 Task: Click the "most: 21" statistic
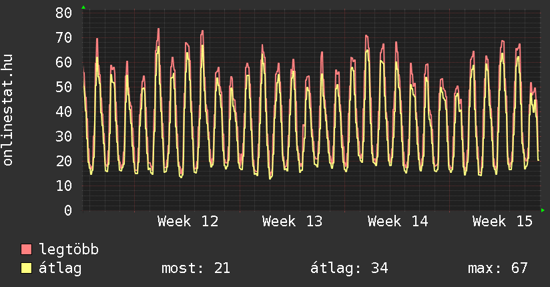[x=196, y=268]
